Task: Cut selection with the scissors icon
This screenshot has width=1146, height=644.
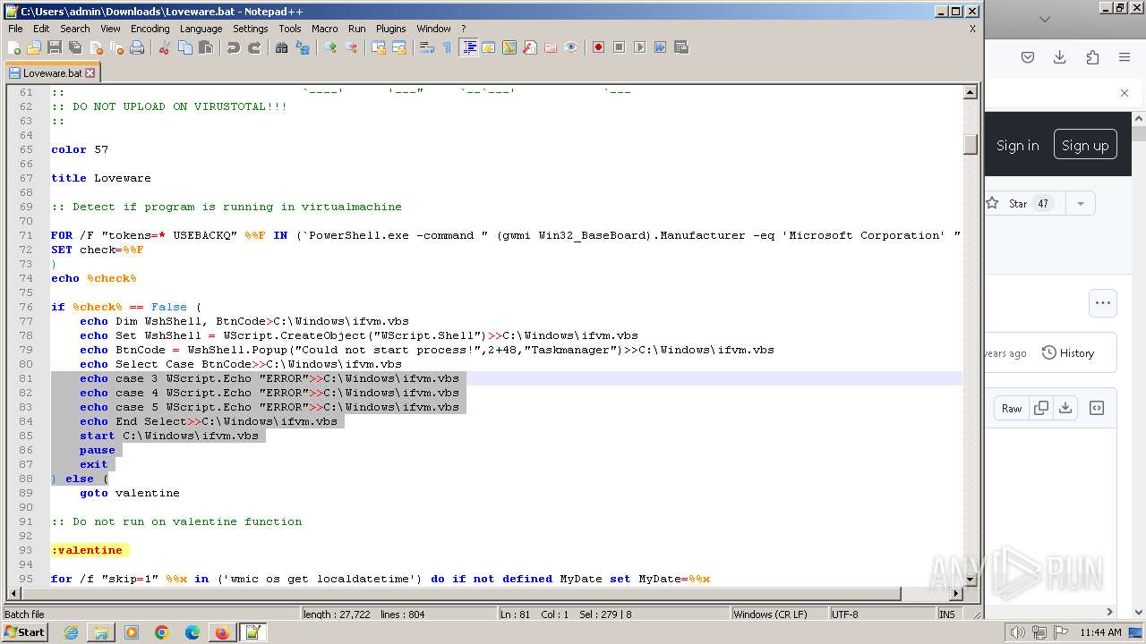Action: click(165, 47)
